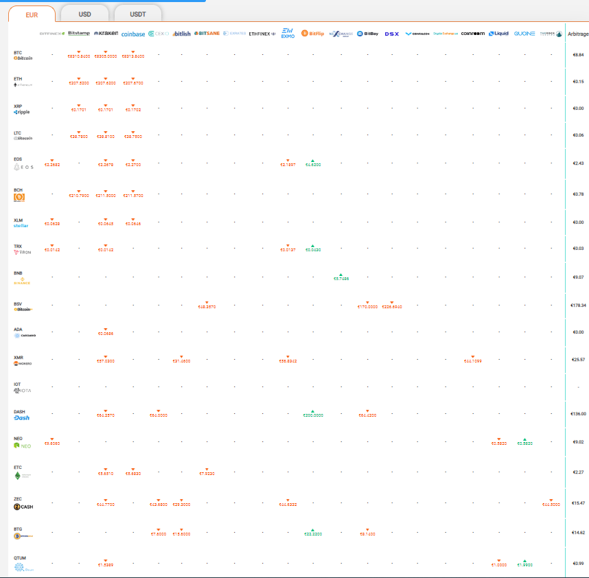The image size is (589, 578).
Task: Click the Arbitrage column header
Action: click(578, 34)
